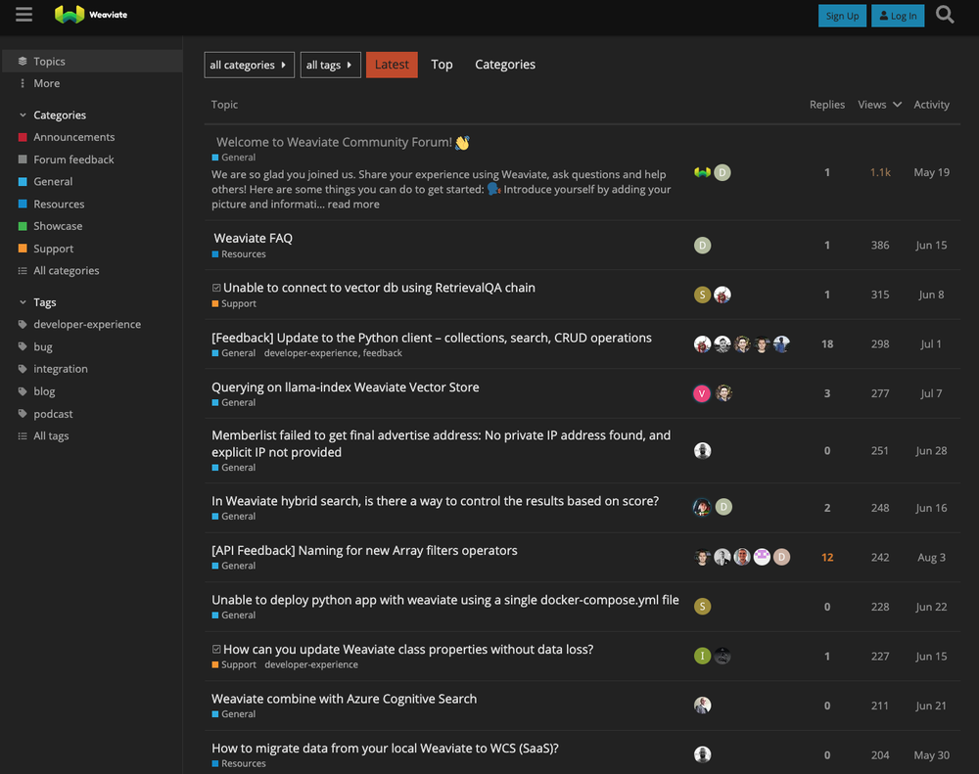Open the purple avatar on Array filters topic
Viewport: 979px width, 774px height.
(x=762, y=557)
